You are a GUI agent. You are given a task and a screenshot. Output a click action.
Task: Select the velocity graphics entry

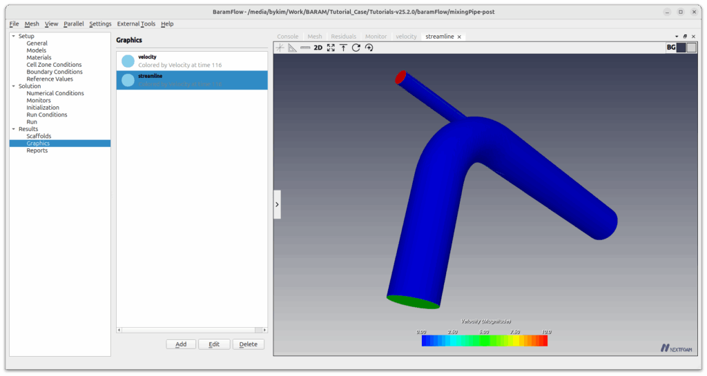coord(192,61)
